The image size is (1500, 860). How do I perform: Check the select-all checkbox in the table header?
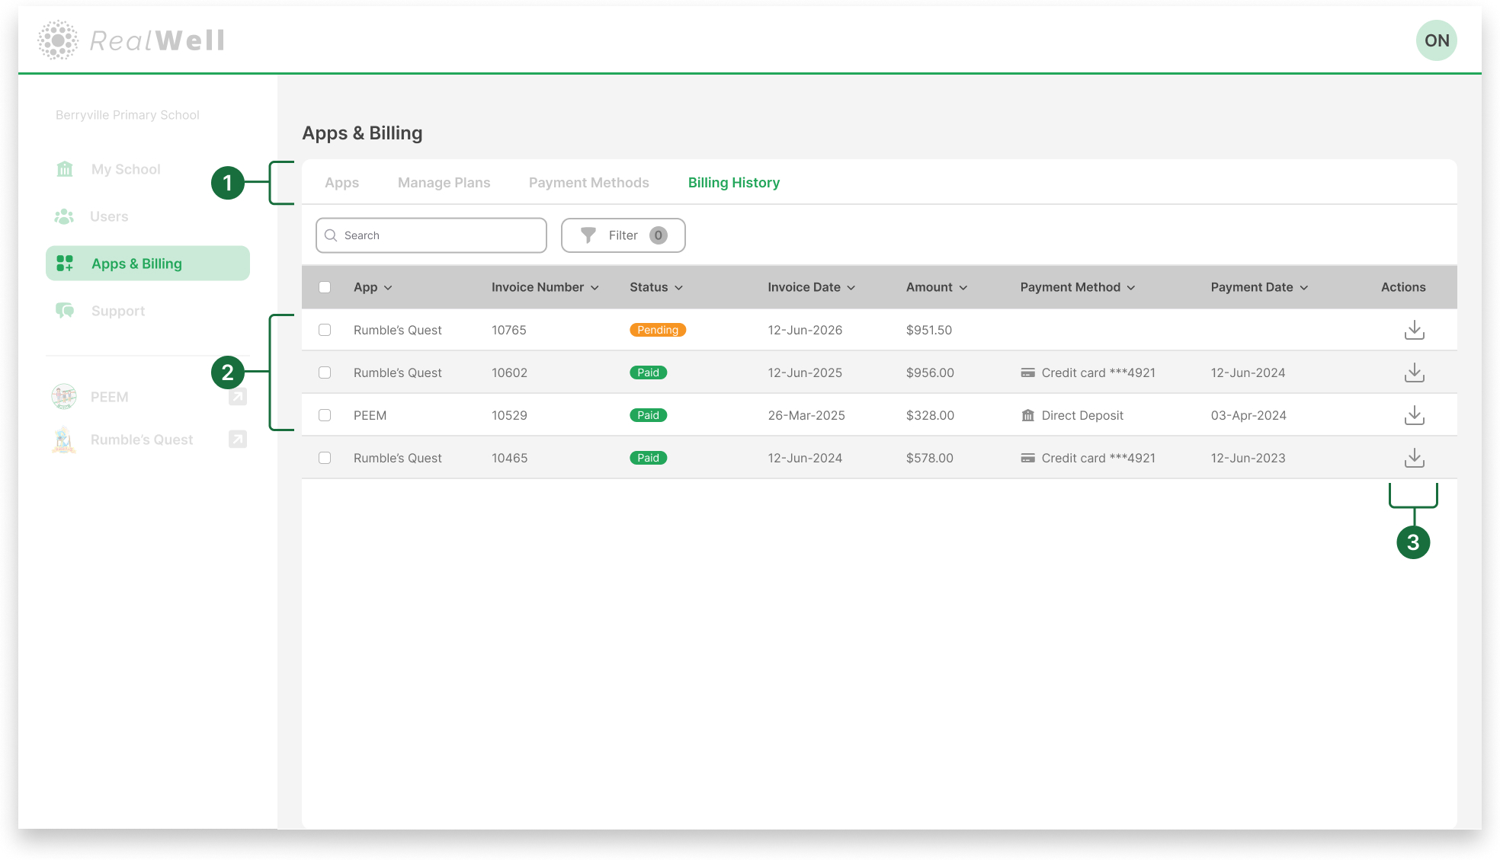click(x=325, y=286)
